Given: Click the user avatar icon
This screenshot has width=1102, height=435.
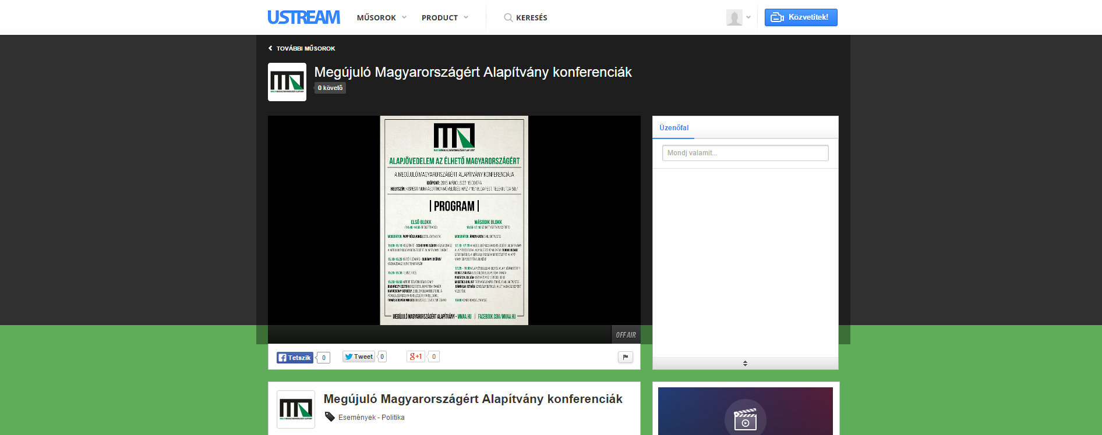Looking at the screenshot, I should [734, 17].
